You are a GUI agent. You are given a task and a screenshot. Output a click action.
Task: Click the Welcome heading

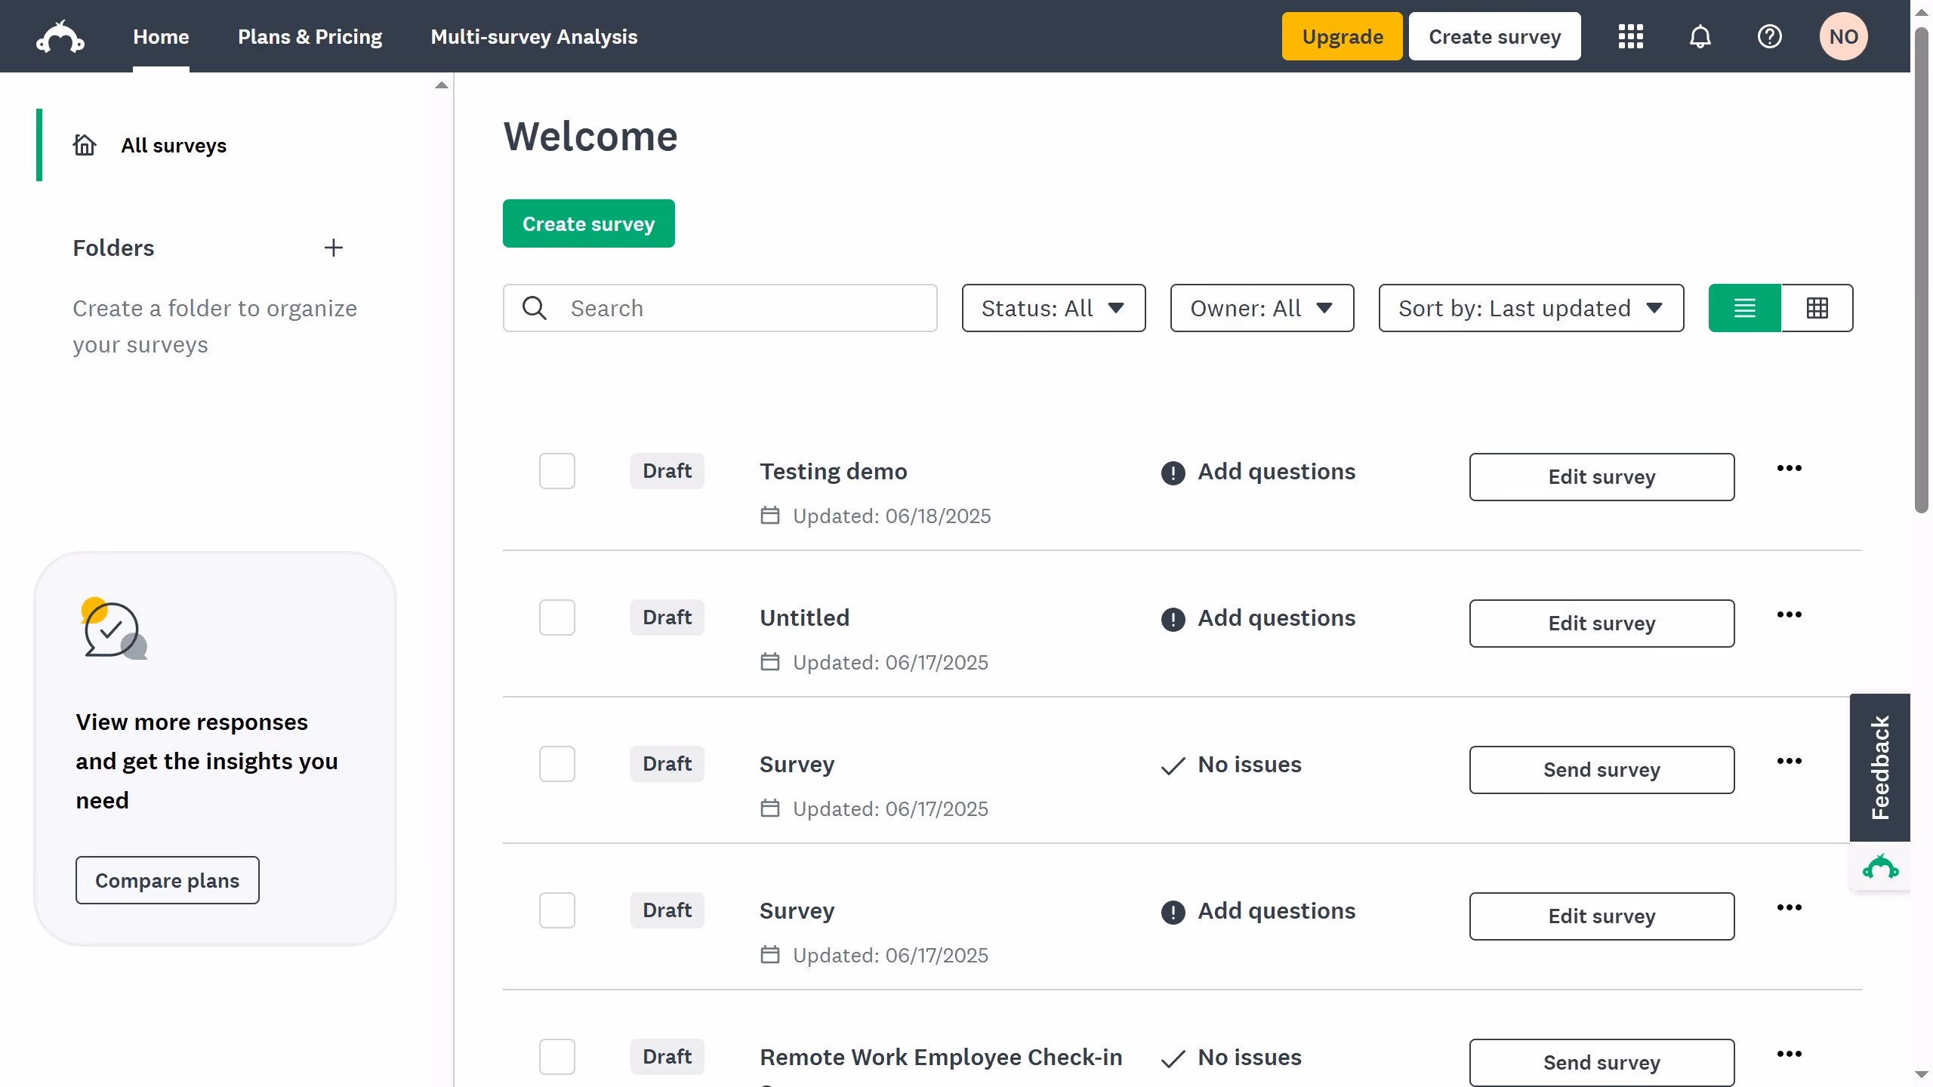coord(590,137)
